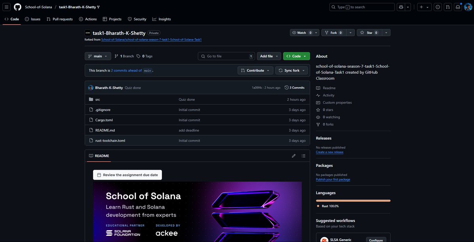The width and height of the screenshot is (474, 242).
Task: Open README.md file
Action: point(105,130)
